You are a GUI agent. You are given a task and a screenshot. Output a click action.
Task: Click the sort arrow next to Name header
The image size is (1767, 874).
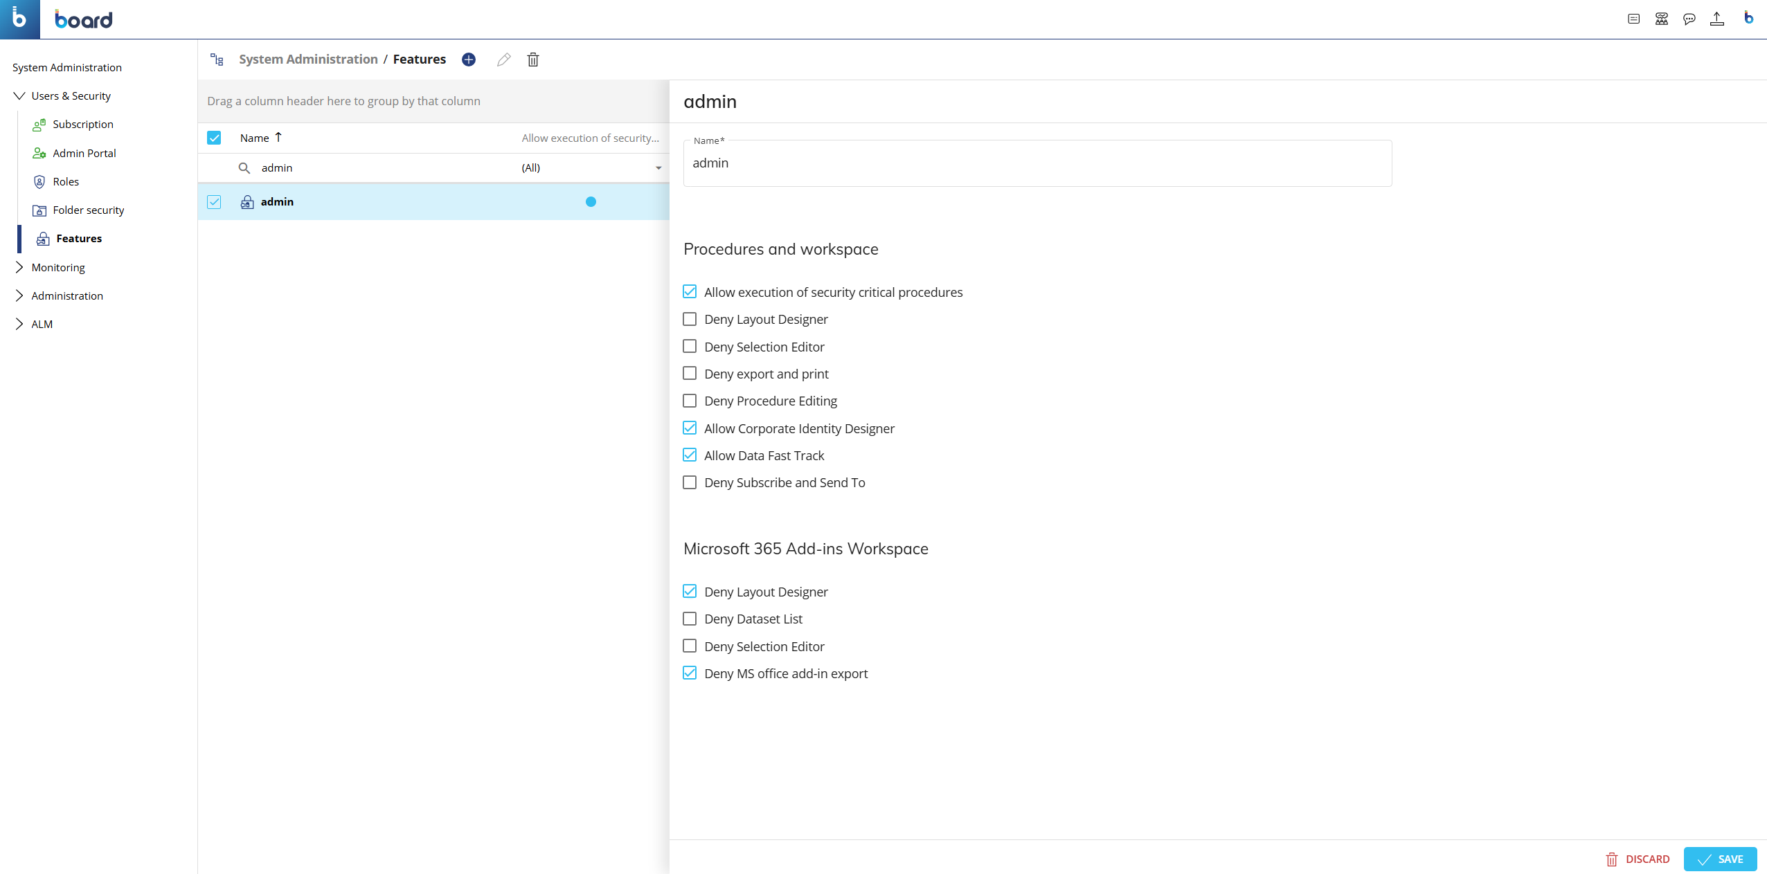click(278, 137)
